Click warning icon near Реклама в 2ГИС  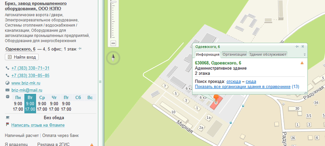(92, 145)
